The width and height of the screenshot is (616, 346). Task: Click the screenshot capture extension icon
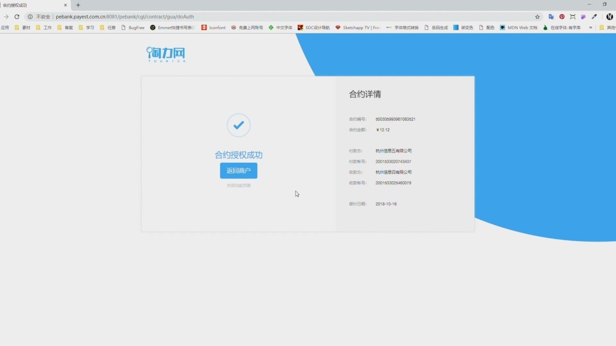pos(572,16)
